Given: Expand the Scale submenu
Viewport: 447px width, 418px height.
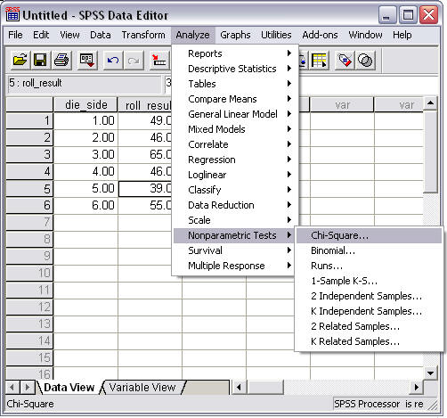Looking at the screenshot, I should point(235,220).
